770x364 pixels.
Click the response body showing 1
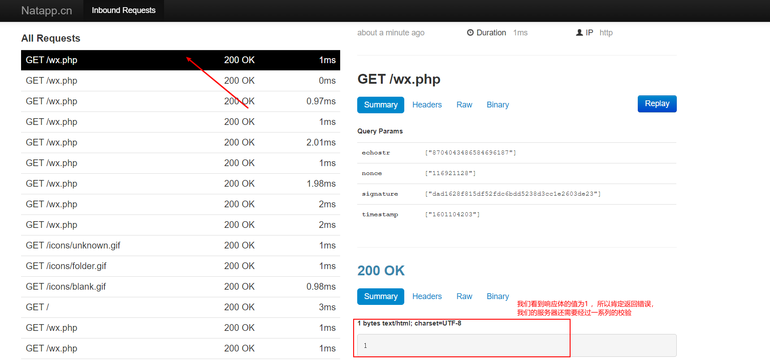pyautogui.click(x=517, y=346)
